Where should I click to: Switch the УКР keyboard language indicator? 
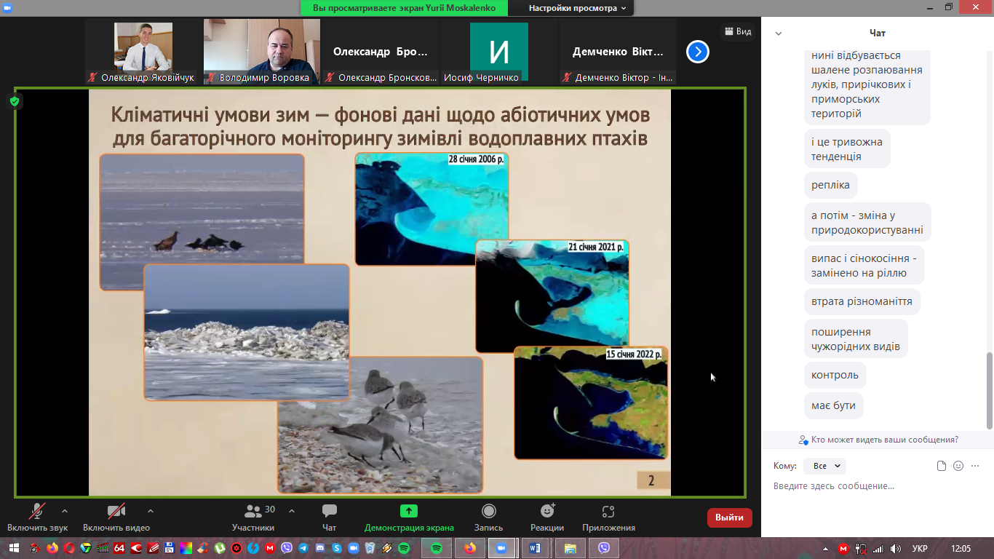point(920,548)
